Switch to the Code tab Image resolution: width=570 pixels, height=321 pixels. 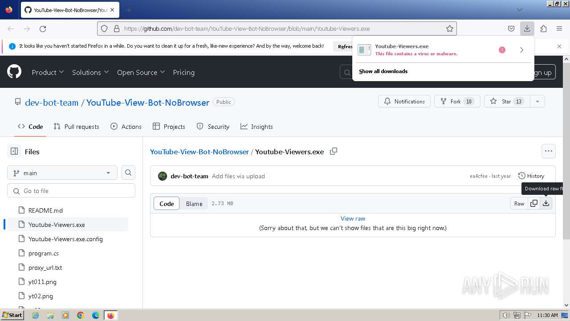pos(30,127)
